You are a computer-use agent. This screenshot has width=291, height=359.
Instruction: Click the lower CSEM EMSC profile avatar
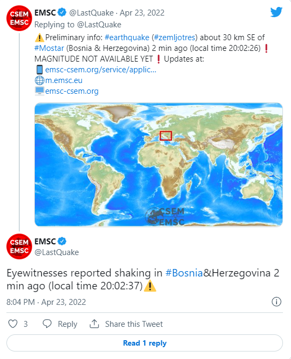click(19, 246)
